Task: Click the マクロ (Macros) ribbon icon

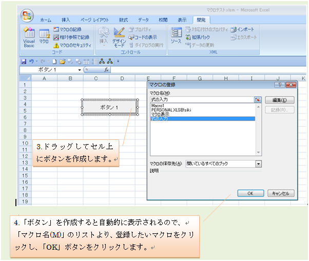Action: tap(44, 37)
